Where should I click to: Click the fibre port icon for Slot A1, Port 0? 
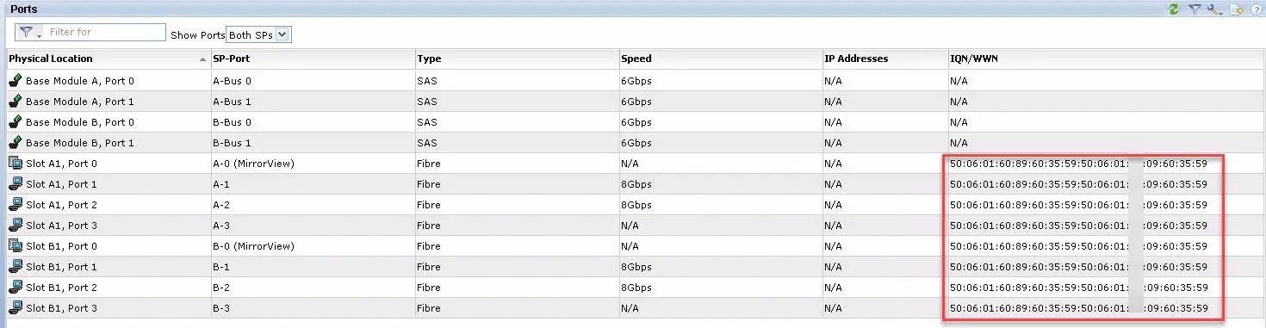coord(16,163)
